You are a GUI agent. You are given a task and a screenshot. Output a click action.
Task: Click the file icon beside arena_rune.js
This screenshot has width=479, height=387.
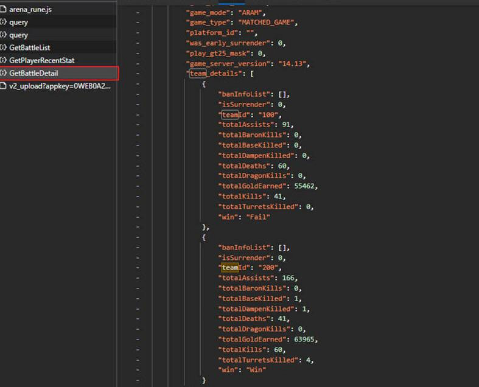(4, 10)
